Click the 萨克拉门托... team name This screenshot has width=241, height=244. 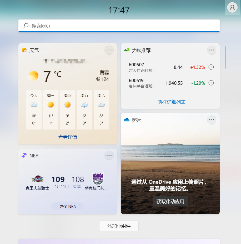96,188
